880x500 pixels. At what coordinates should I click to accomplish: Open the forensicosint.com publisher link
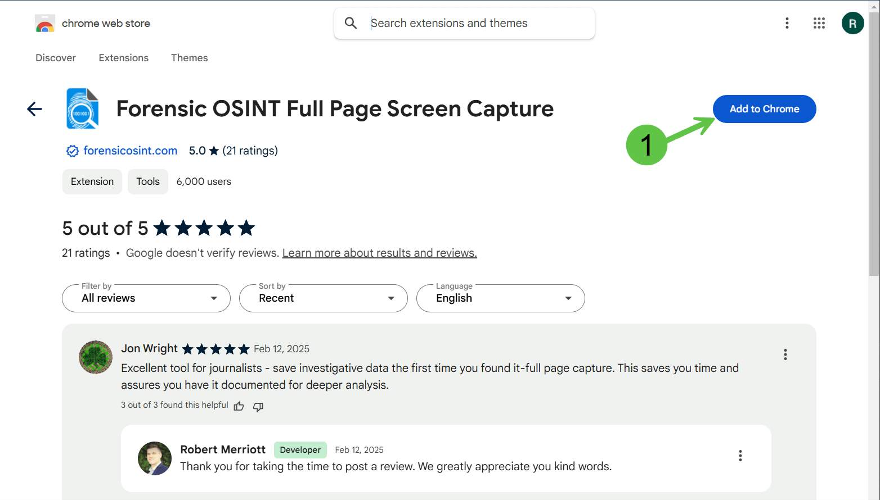point(131,151)
